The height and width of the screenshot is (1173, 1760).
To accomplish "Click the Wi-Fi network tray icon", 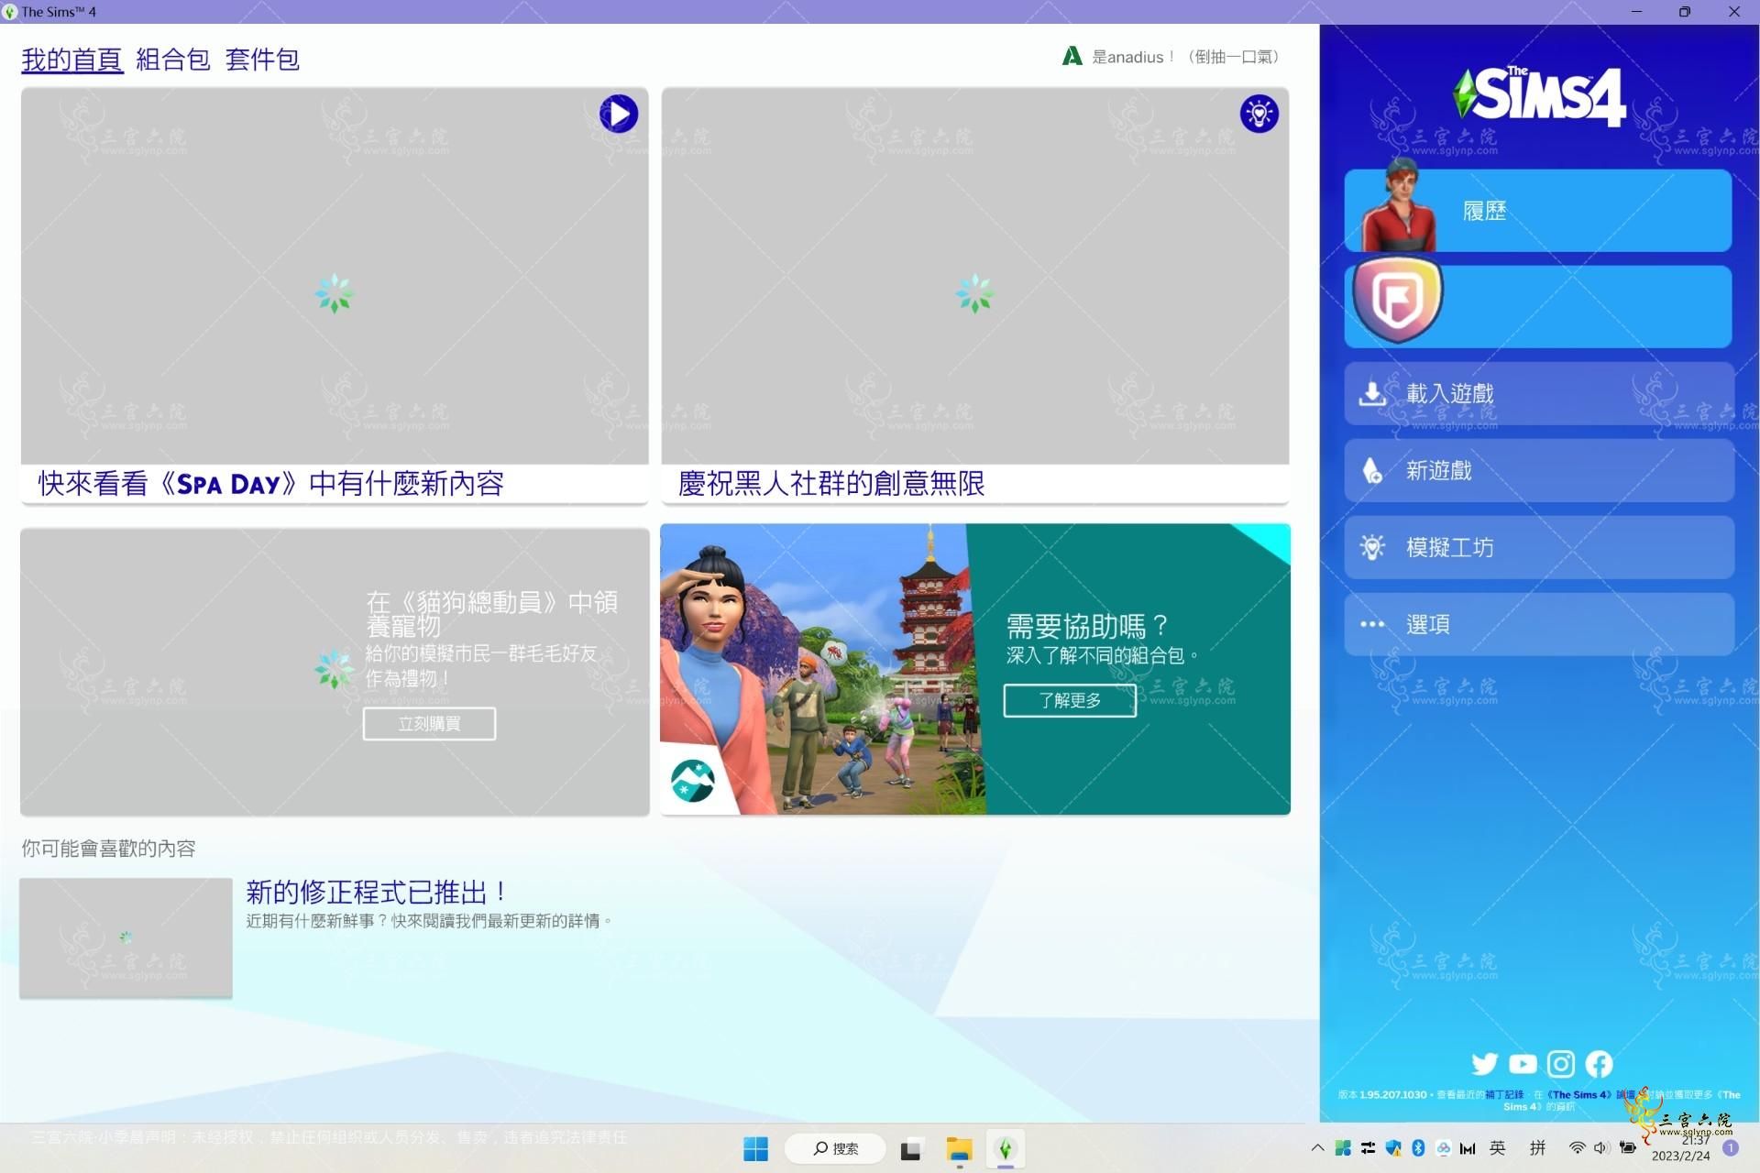I will [1577, 1147].
